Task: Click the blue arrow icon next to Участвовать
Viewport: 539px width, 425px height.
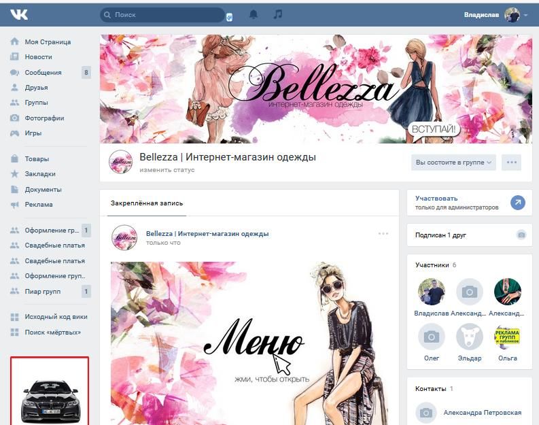Action: (x=518, y=203)
